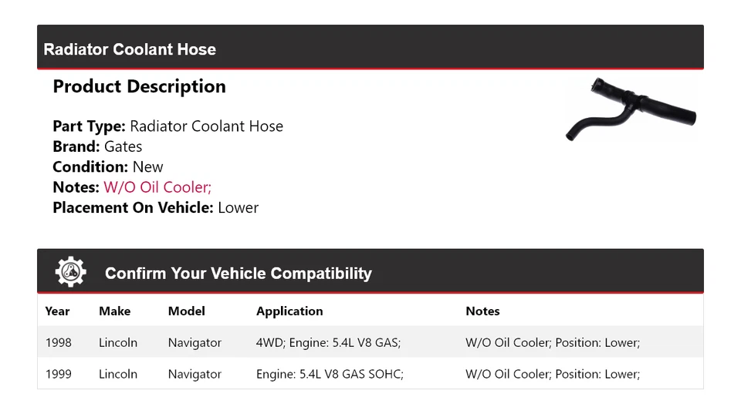Click the Part Type line
Viewport: 741px width, 414px height.
pos(167,126)
